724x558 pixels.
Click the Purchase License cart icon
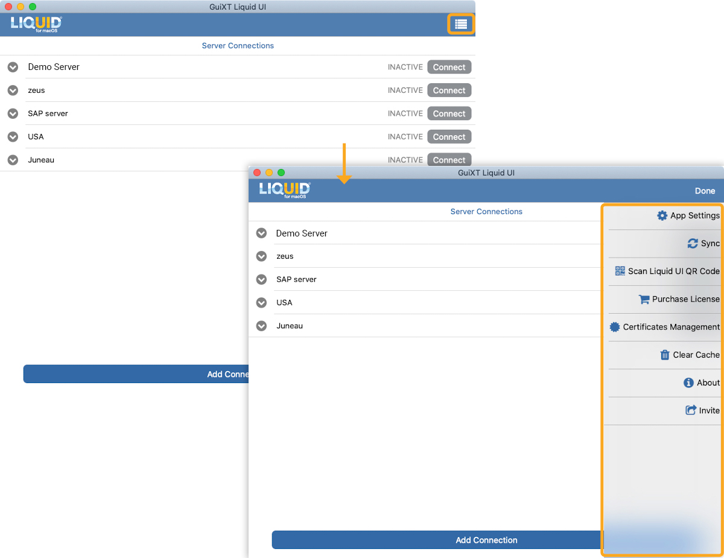tap(644, 299)
